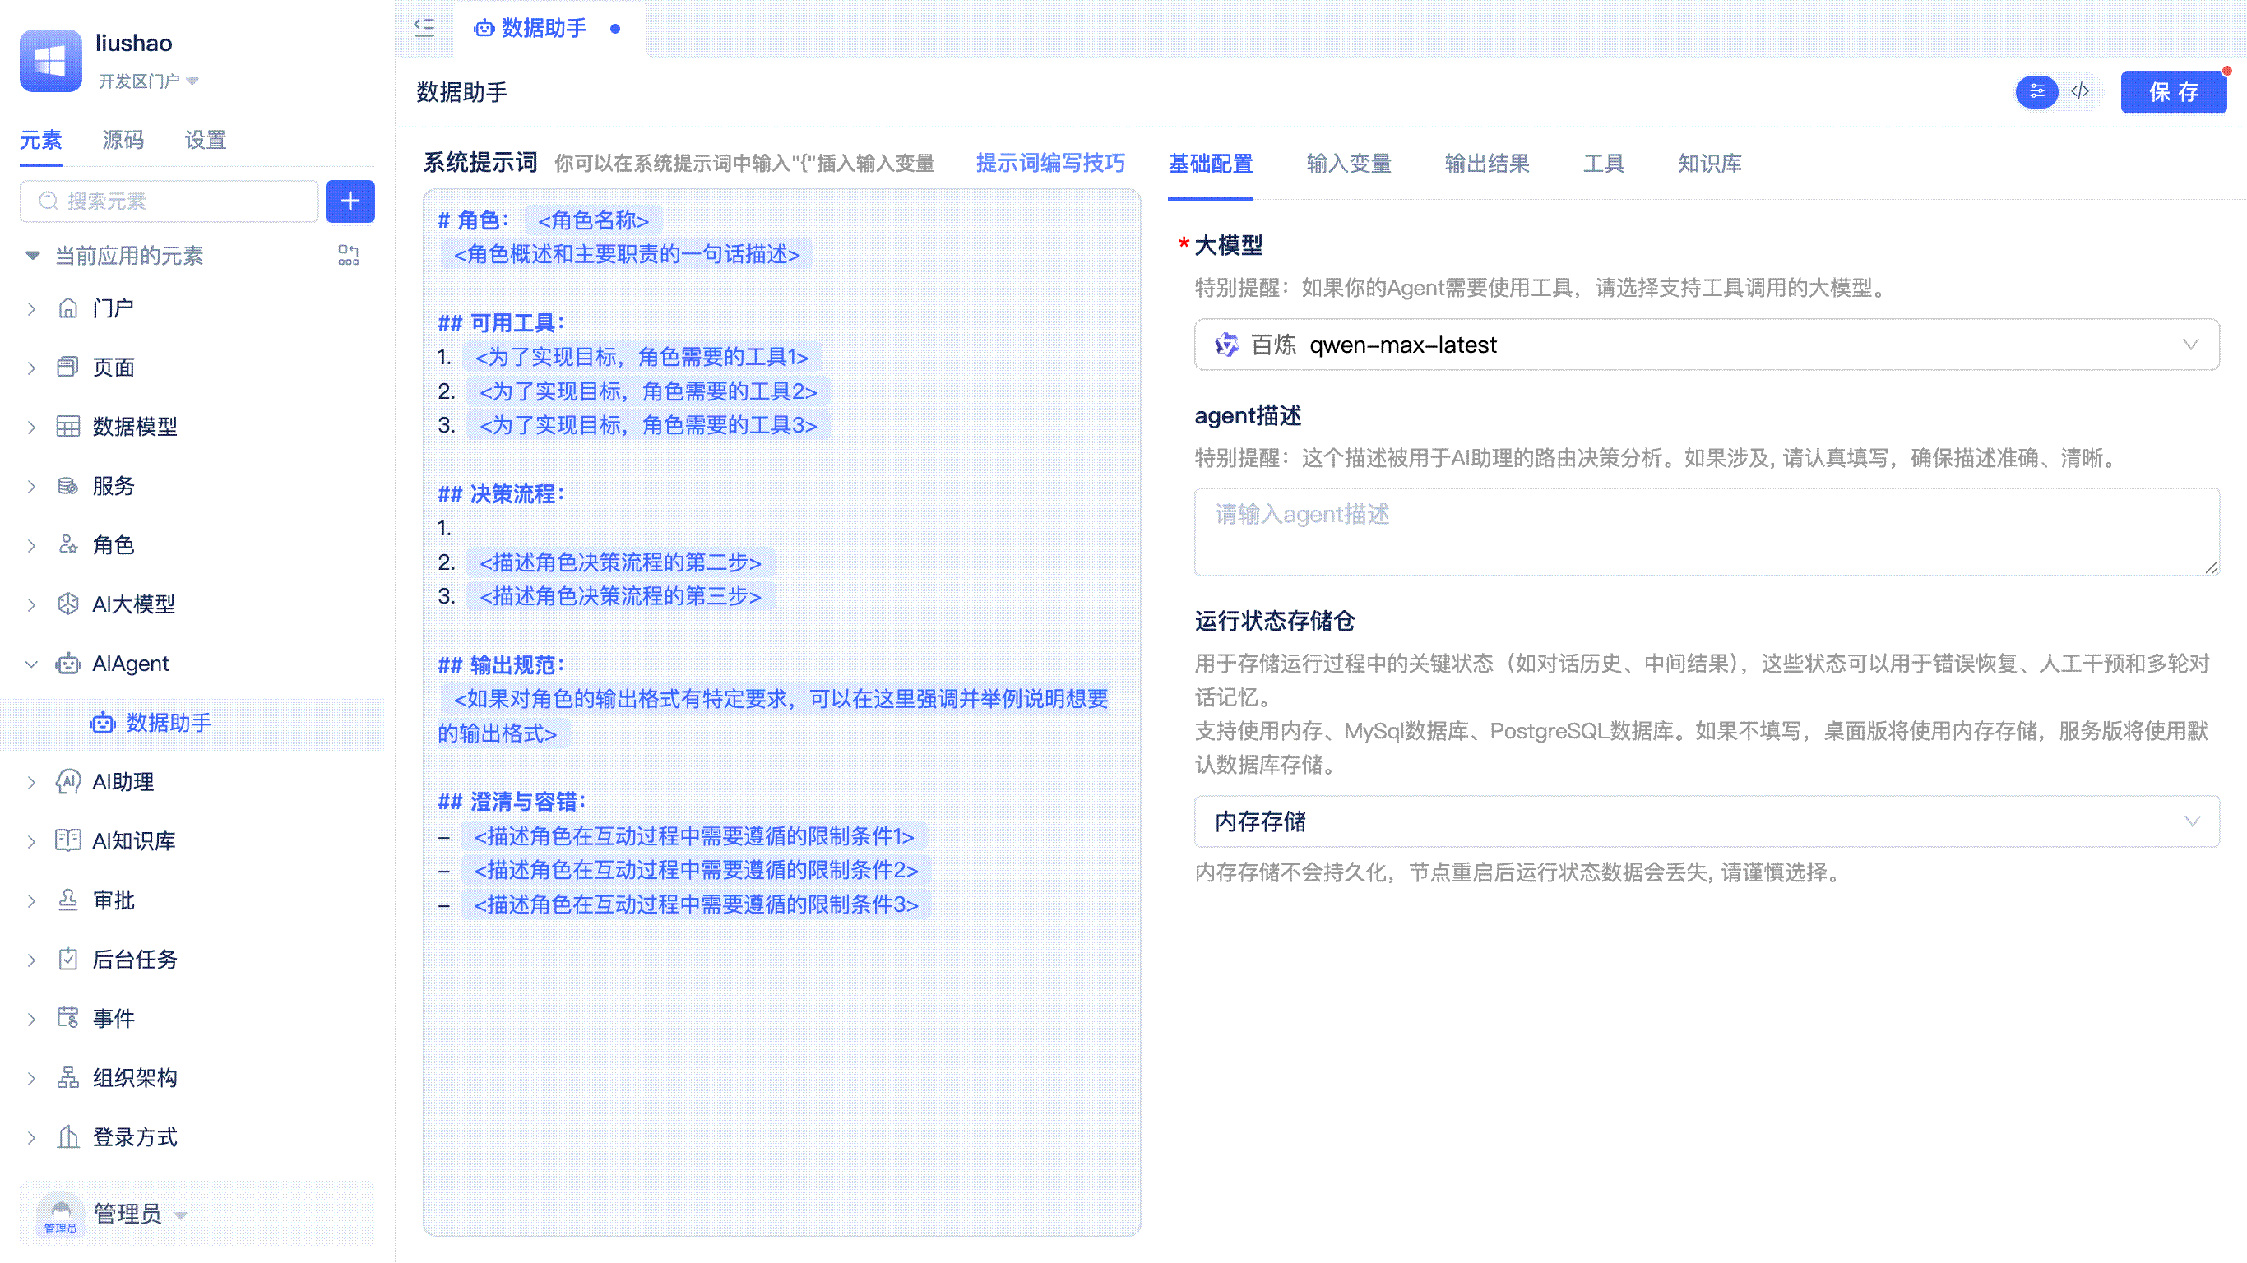Image resolution: width=2247 pixels, height=1263 pixels.
Task: Collapse 当前应用的元素 section triangle
Action: click(x=33, y=256)
